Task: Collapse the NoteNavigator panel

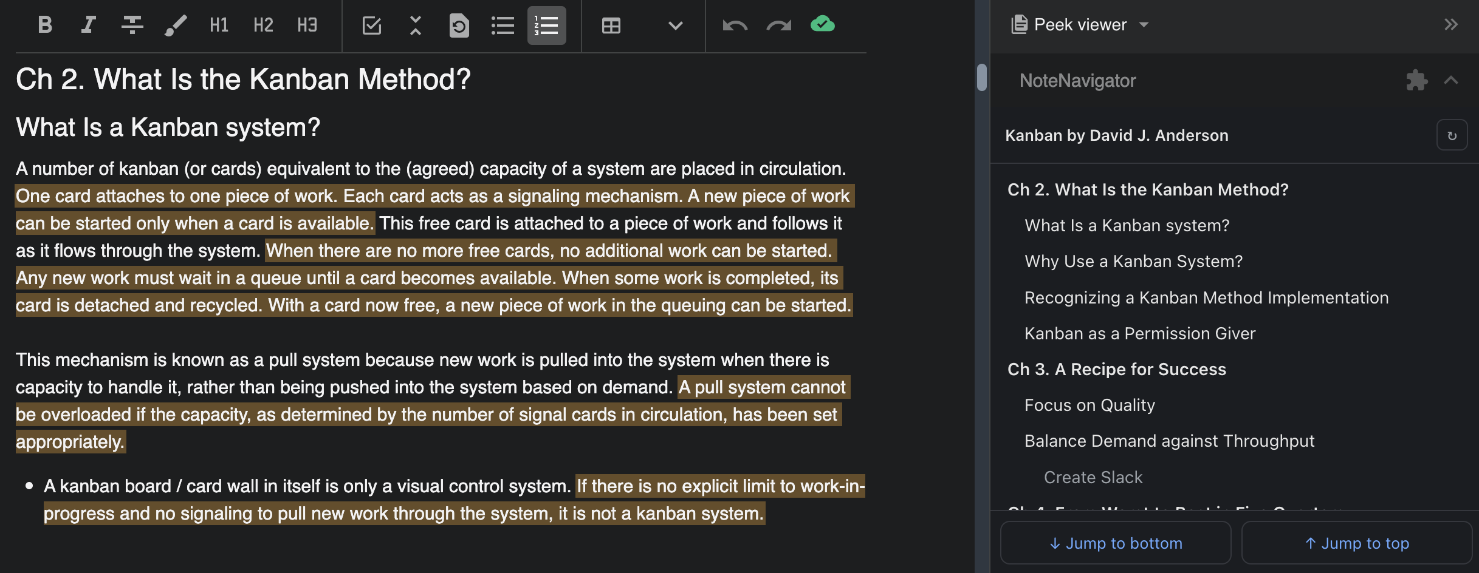Action: tap(1451, 80)
